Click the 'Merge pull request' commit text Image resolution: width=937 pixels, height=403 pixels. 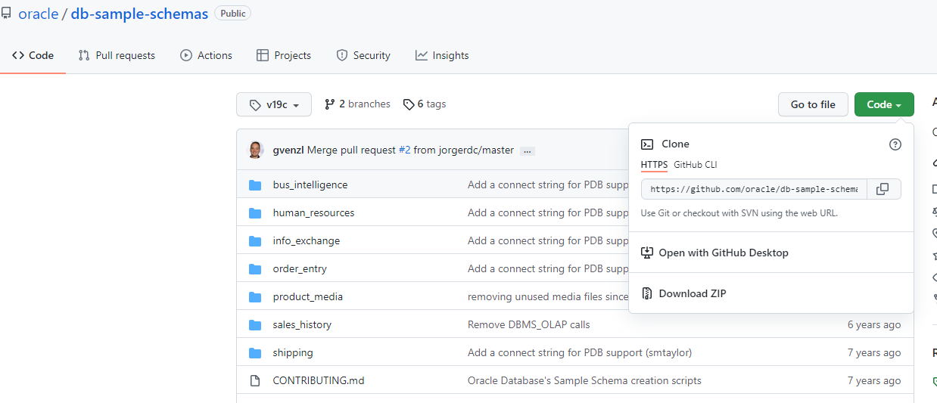click(x=351, y=150)
